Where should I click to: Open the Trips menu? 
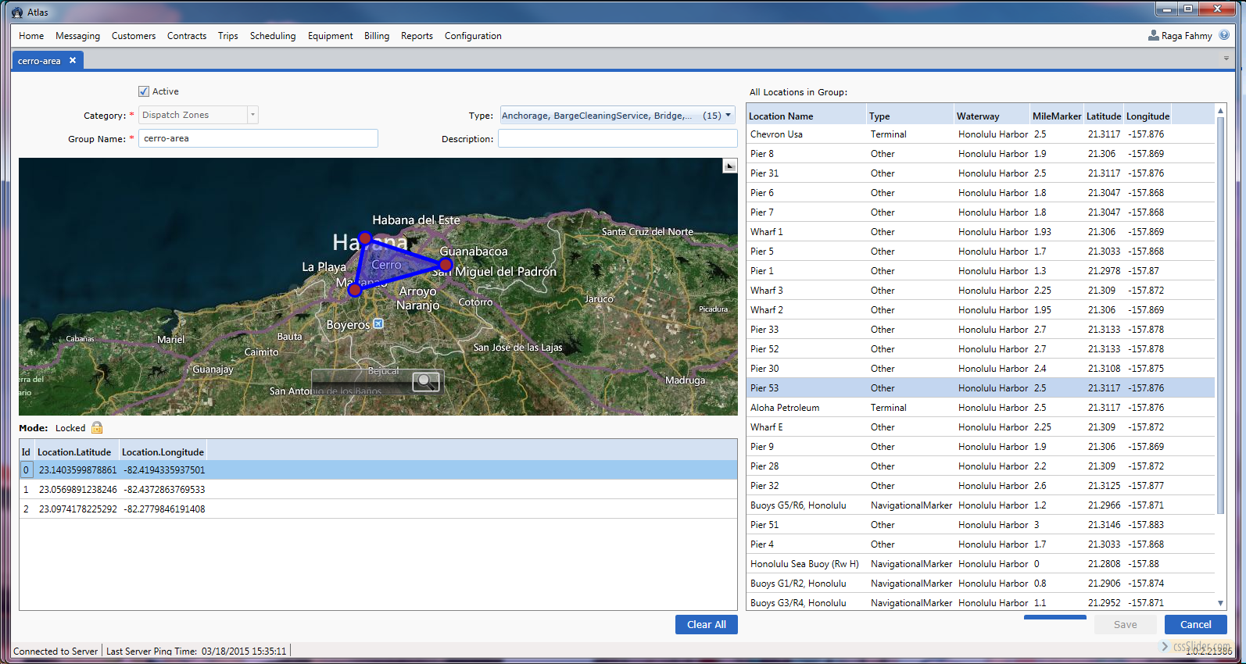click(228, 36)
